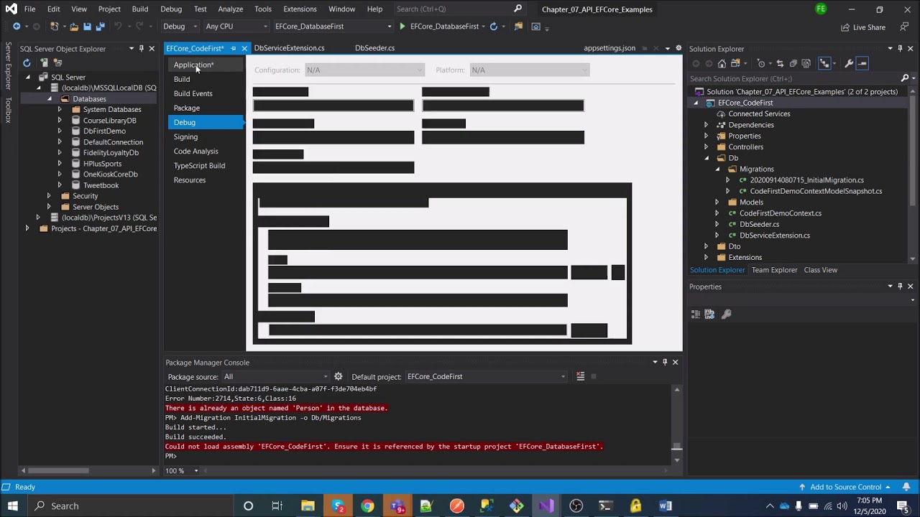
Task: Click the FE user account badge
Action: click(821, 9)
